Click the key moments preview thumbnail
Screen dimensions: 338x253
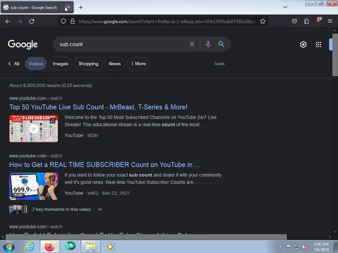[18, 209]
